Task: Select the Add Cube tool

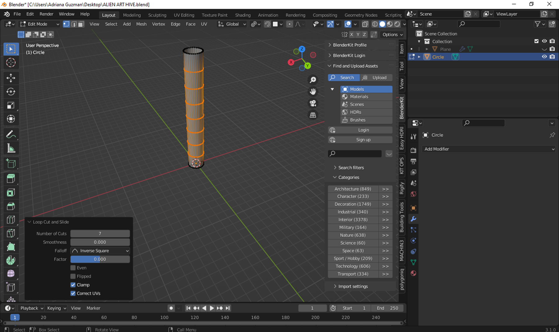Action: pyautogui.click(x=11, y=163)
